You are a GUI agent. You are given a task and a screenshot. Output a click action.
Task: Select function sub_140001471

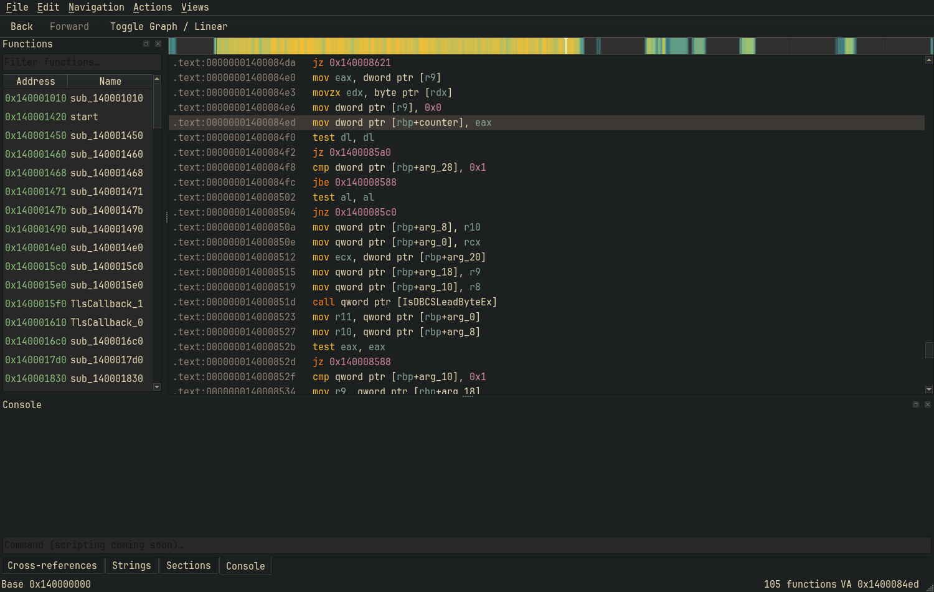(x=78, y=192)
